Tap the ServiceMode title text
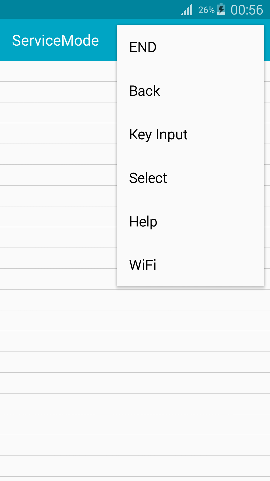The image size is (270, 481). point(55,40)
